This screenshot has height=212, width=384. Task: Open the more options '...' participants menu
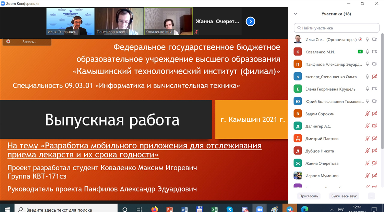click(371, 196)
